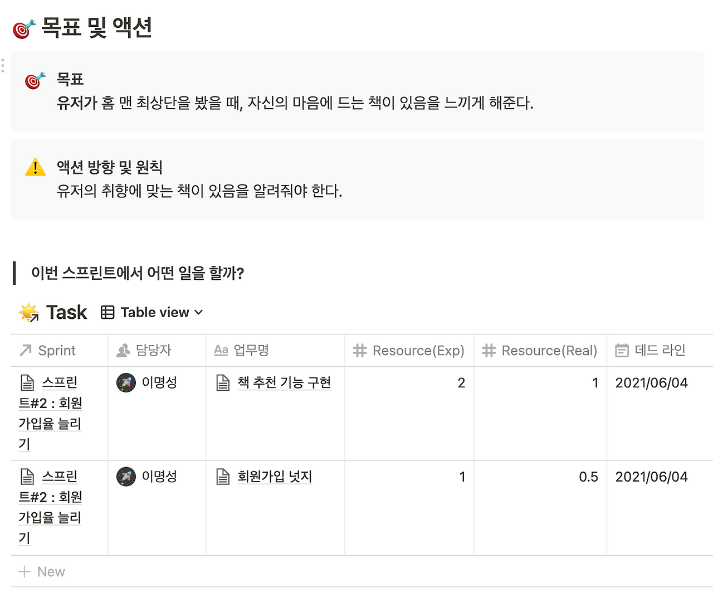Click the page icon next to 책 추천 기능 구현
The image size is (713, 597).
point(222,382)
